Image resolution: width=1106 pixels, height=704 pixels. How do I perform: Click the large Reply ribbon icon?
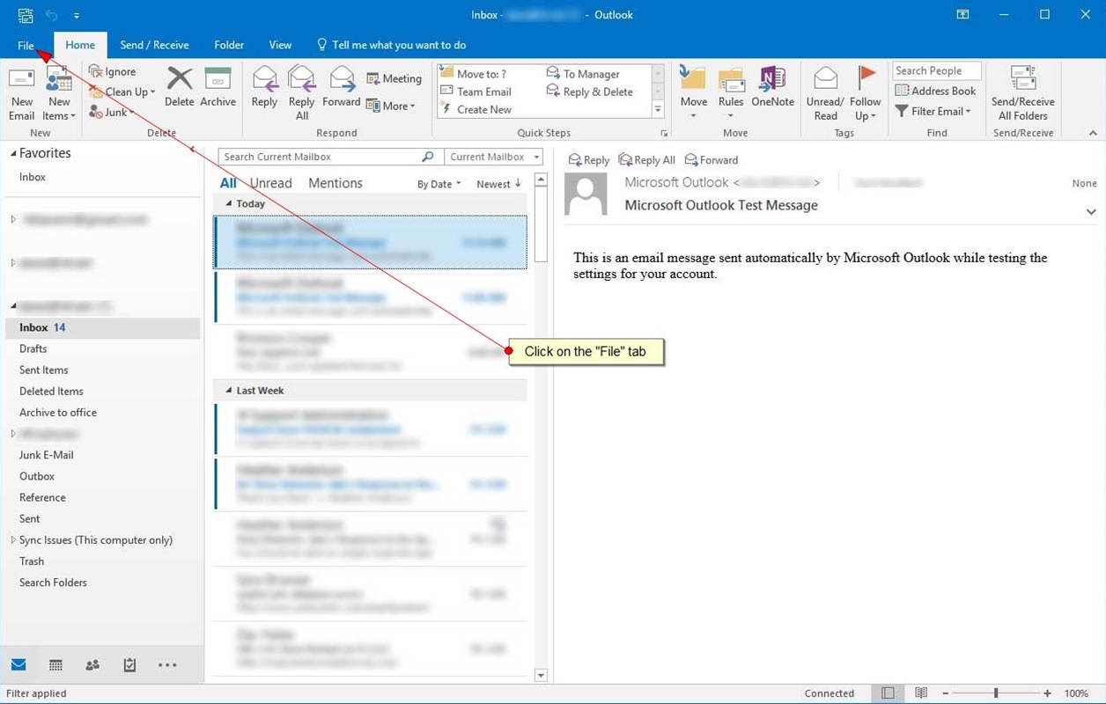[264, 79]
